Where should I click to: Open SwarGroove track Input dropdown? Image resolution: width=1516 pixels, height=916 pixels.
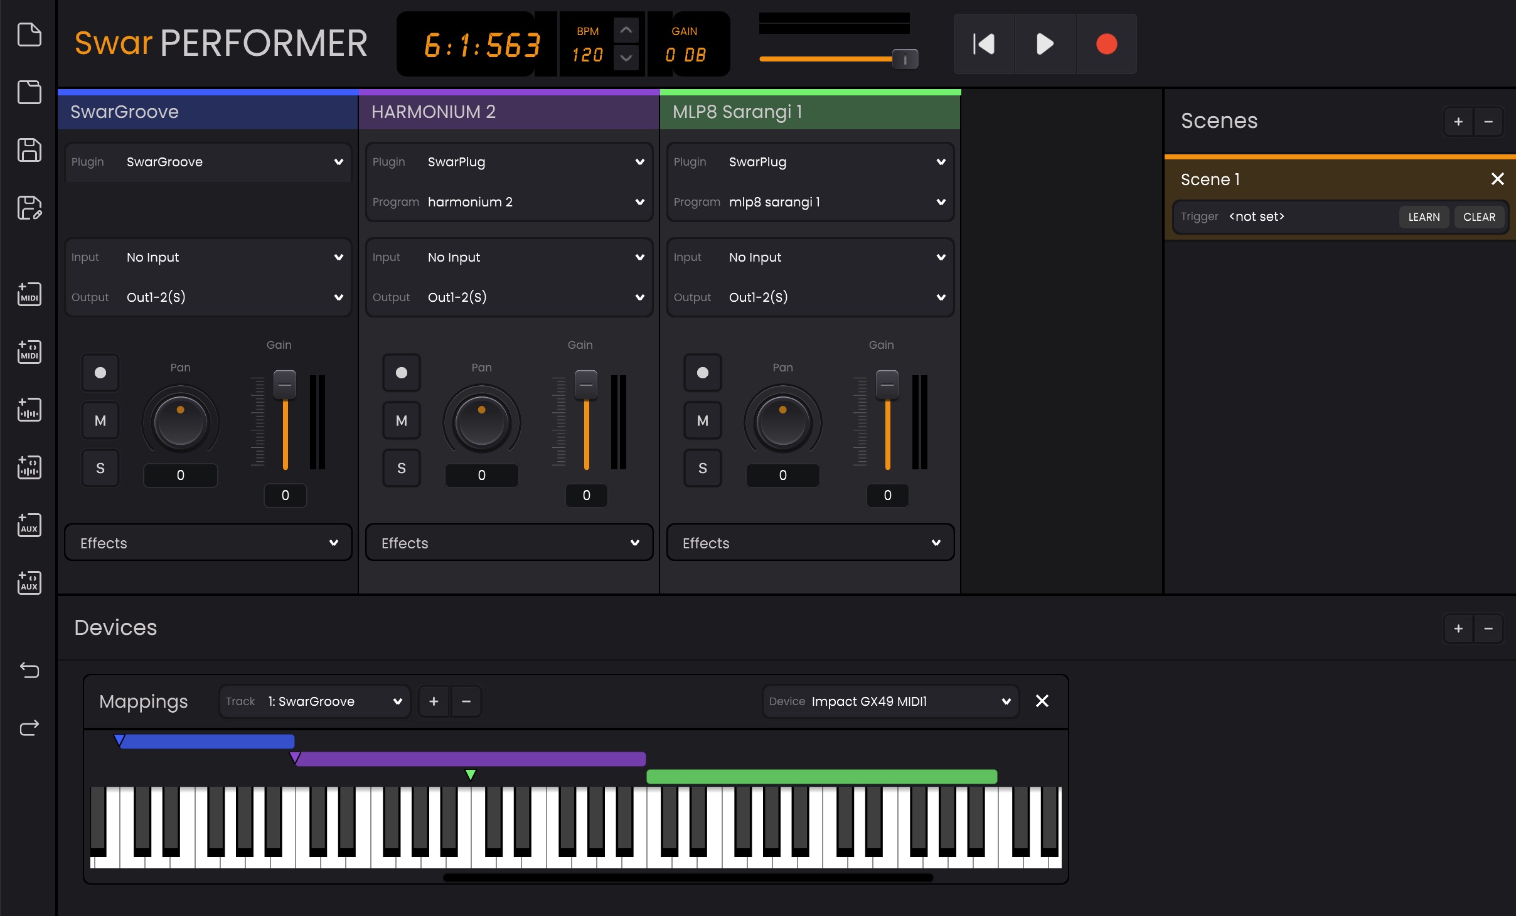coord(208,257)
